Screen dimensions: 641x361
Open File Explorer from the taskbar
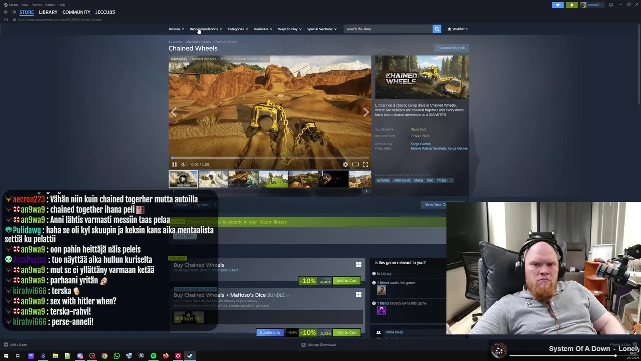55,356
